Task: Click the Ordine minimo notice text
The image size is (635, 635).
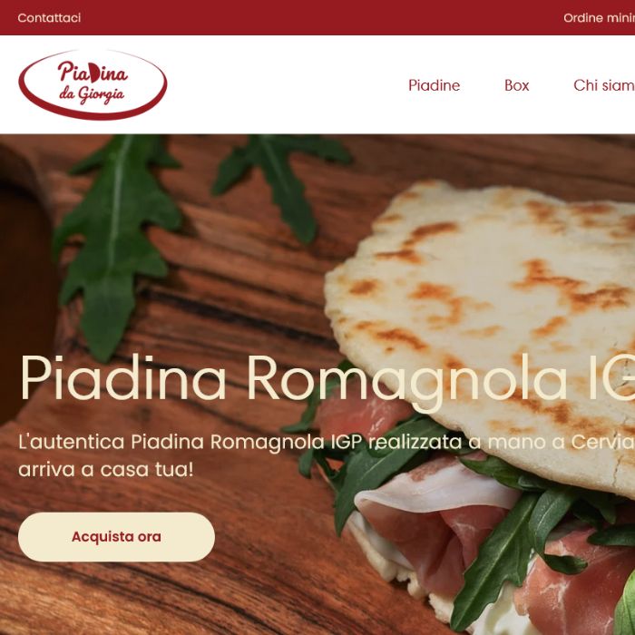Action: (599, 18)
